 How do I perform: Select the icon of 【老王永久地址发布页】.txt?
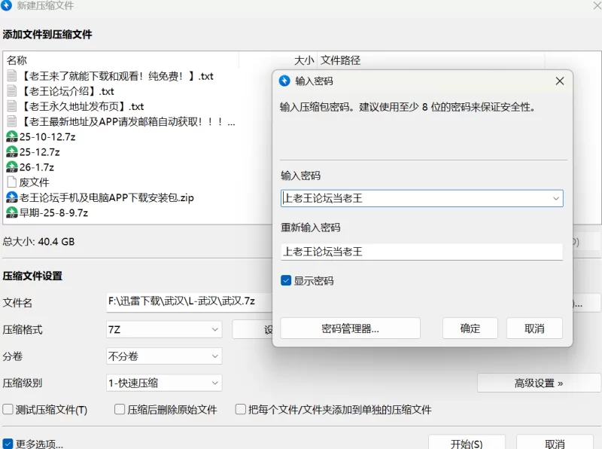coord(12,106)
